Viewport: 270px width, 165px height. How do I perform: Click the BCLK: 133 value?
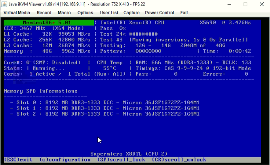click(237, 63)
